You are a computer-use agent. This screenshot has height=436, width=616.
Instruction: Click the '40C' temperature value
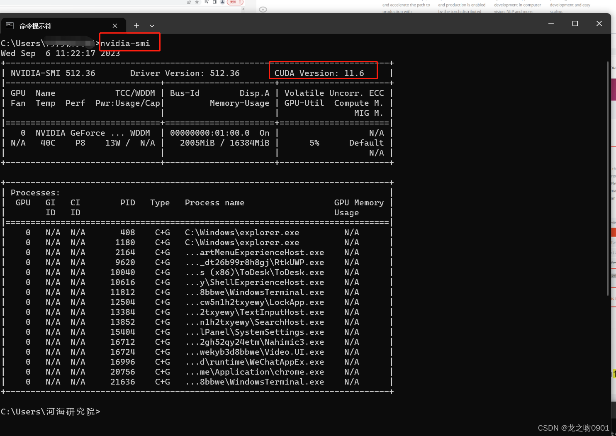(x=48, y=143)
